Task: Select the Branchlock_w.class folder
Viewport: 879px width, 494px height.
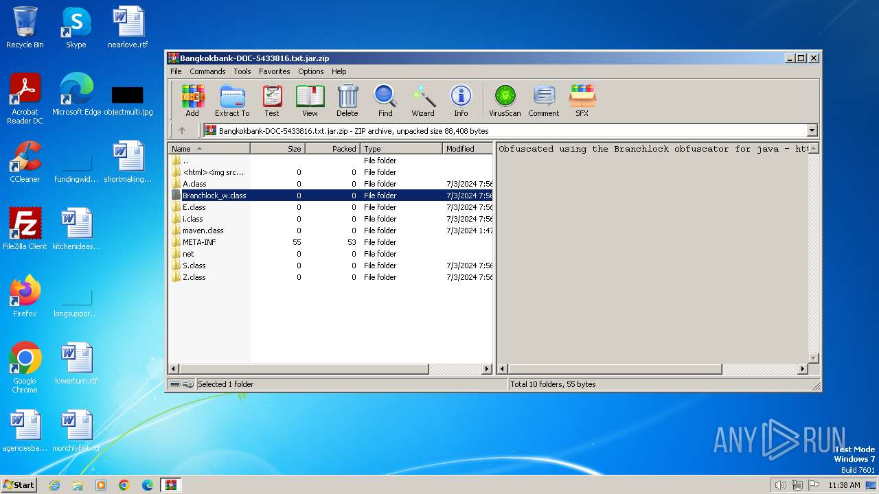Action: coord(331,196)
